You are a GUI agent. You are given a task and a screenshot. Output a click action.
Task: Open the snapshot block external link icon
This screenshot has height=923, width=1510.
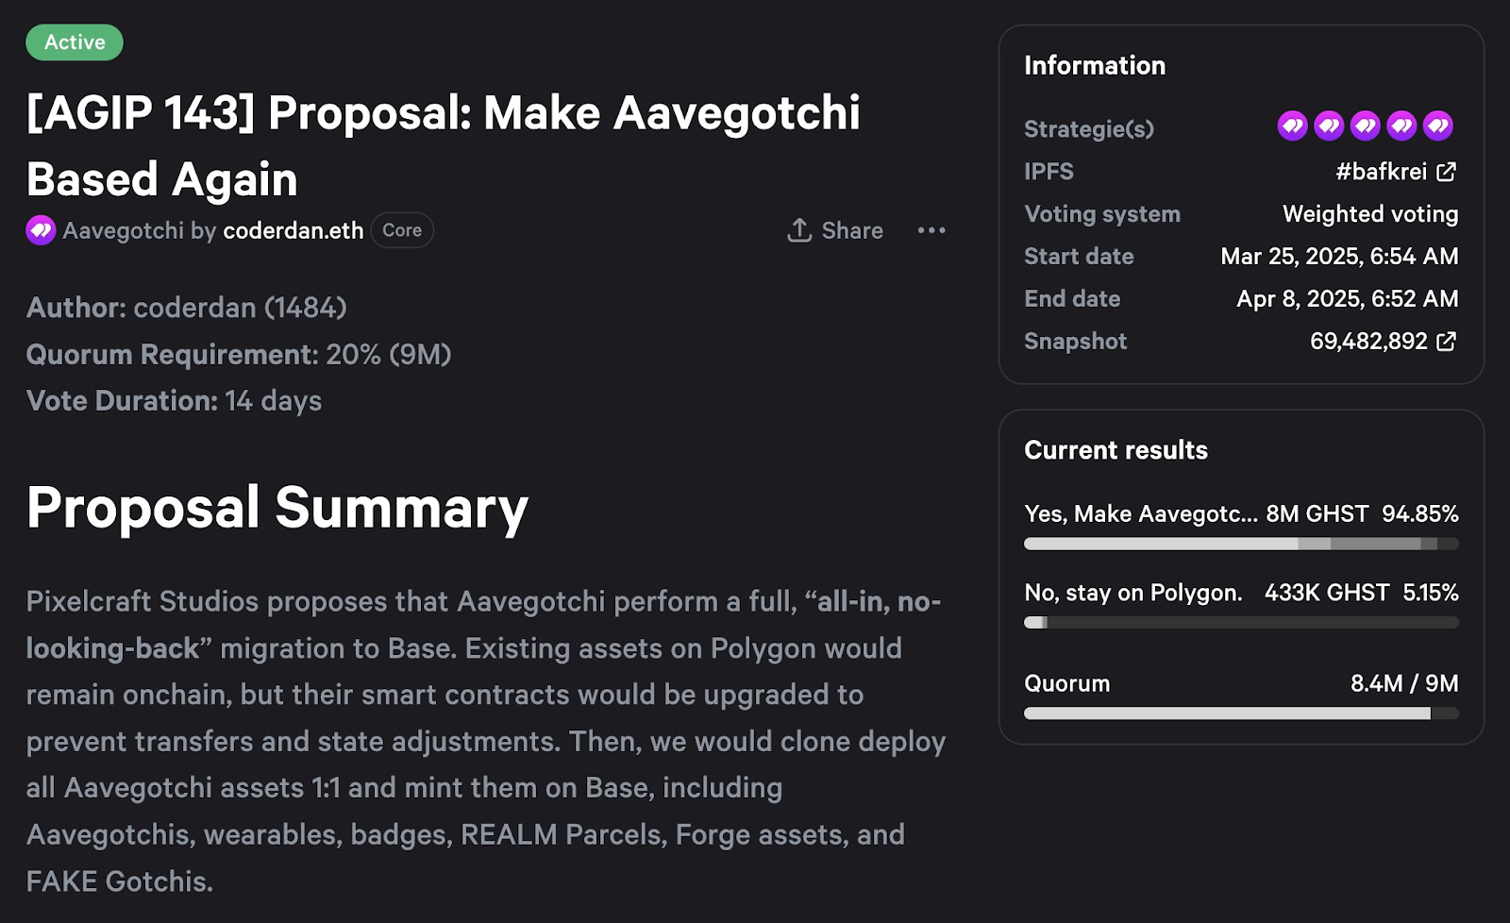(1446, 342)
